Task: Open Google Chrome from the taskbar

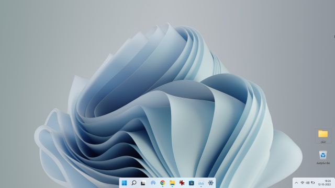Action: pos(163,183)
